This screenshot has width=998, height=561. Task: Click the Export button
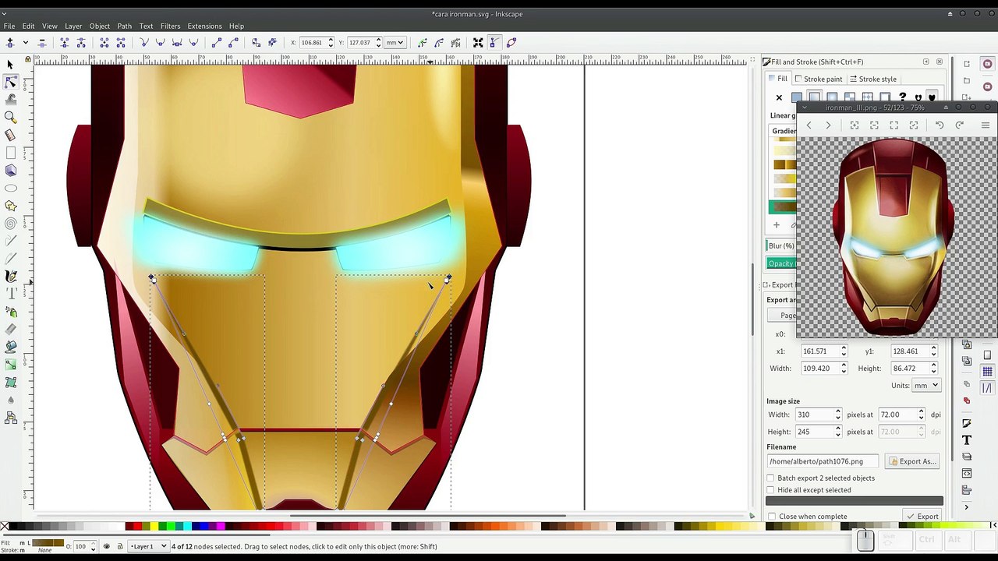(x=922, y=517)
